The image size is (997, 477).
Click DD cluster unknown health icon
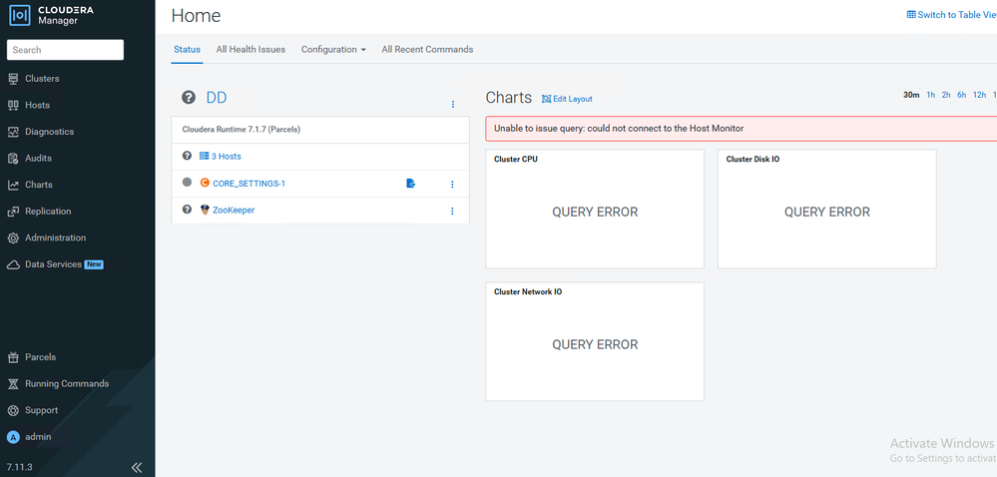click(189, 98)
